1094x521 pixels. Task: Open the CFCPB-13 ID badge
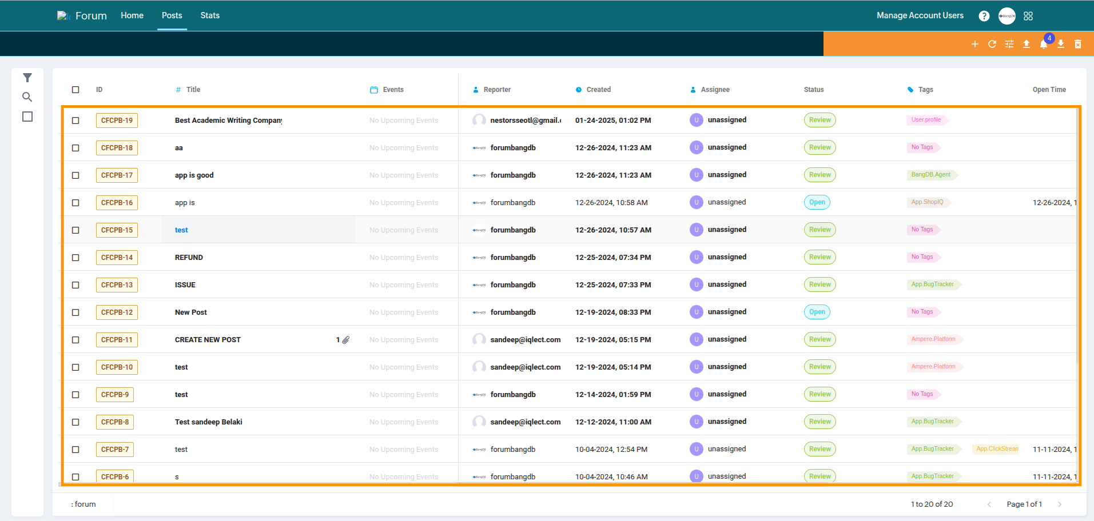(x=117, y=285)
